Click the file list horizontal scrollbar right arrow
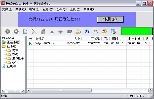 [150, 90]
